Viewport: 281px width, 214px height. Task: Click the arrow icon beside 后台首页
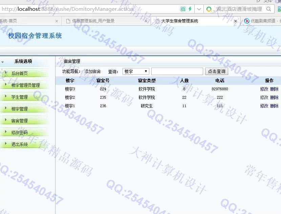[6, 72]
